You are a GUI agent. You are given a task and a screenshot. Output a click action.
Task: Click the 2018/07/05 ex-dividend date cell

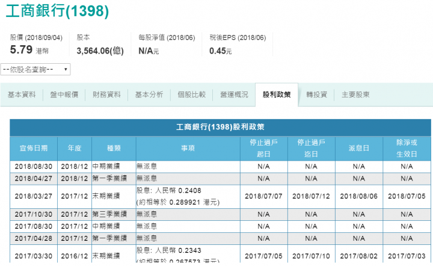[x=407, y=196]
